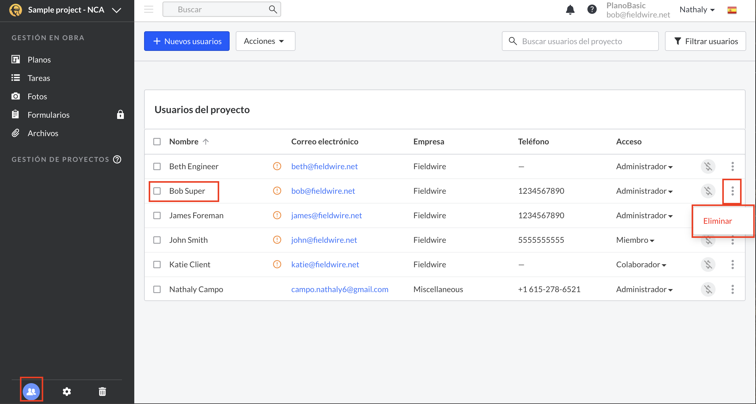
Task: Open james@fieldwire.net email link
Action: (326, 215)
